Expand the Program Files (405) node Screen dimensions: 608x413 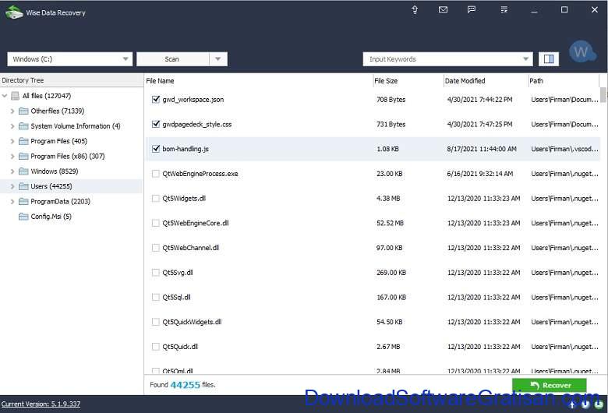pyautogui.click(x=12, y=141)
